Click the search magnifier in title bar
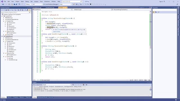The height and width of the screenshot is (101, 180). pyautogui.click(x=81, y=1)
